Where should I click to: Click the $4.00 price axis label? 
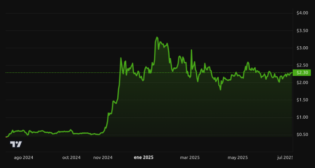pos(303,13)
